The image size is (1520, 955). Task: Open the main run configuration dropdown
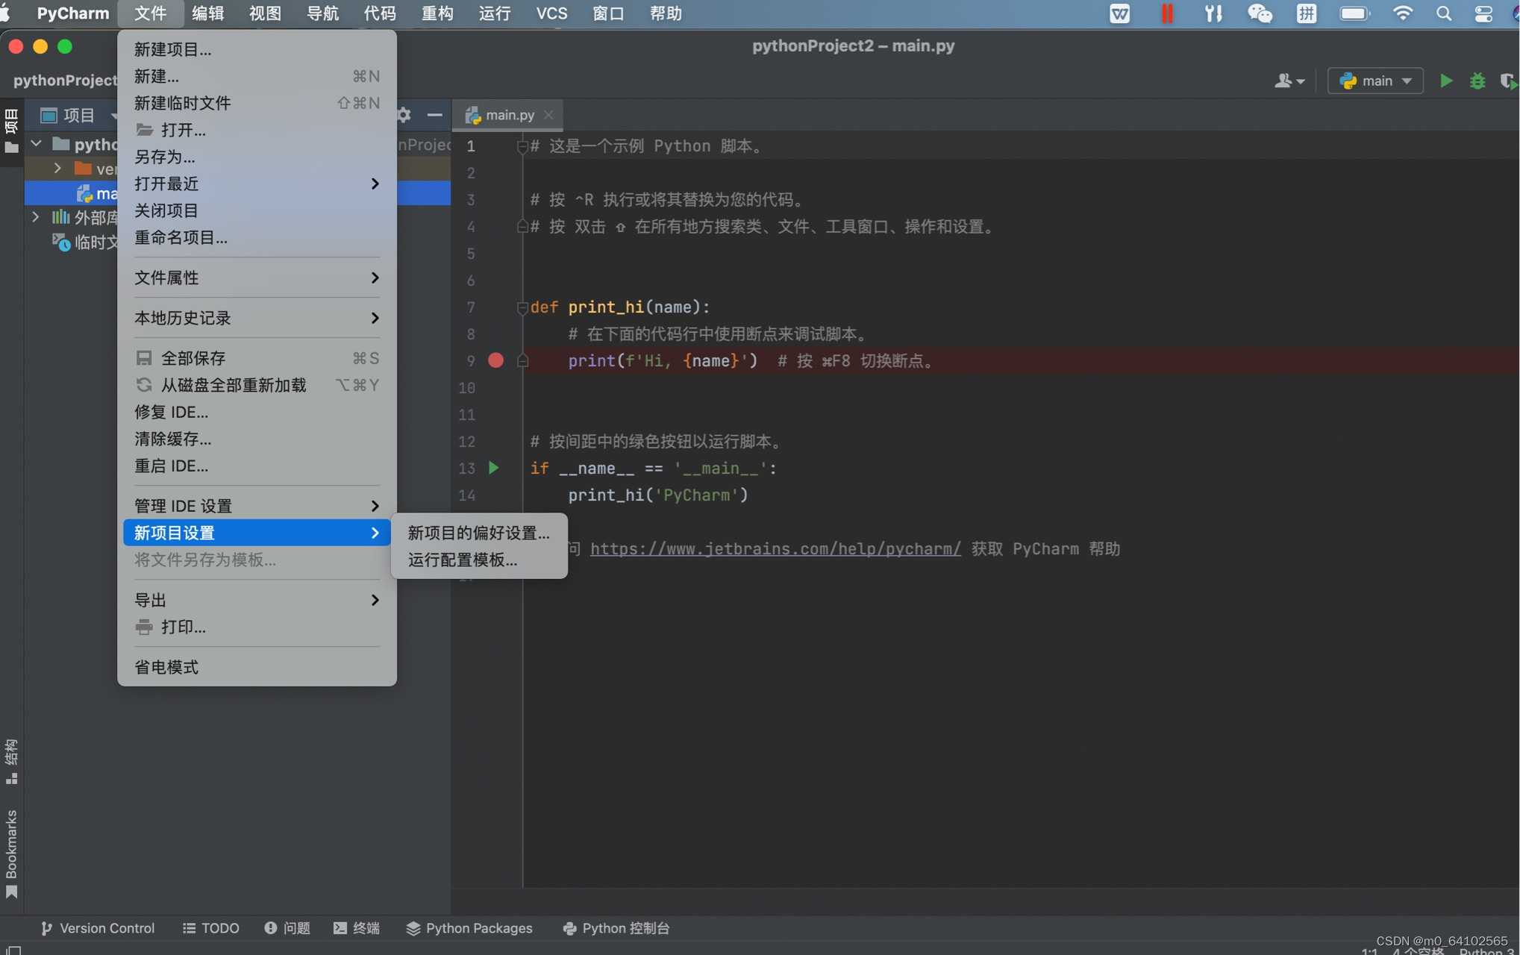point(1375,81)
